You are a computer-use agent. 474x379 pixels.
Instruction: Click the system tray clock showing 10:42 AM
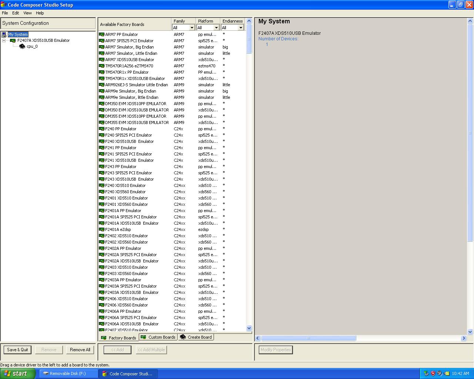point(460,373)
